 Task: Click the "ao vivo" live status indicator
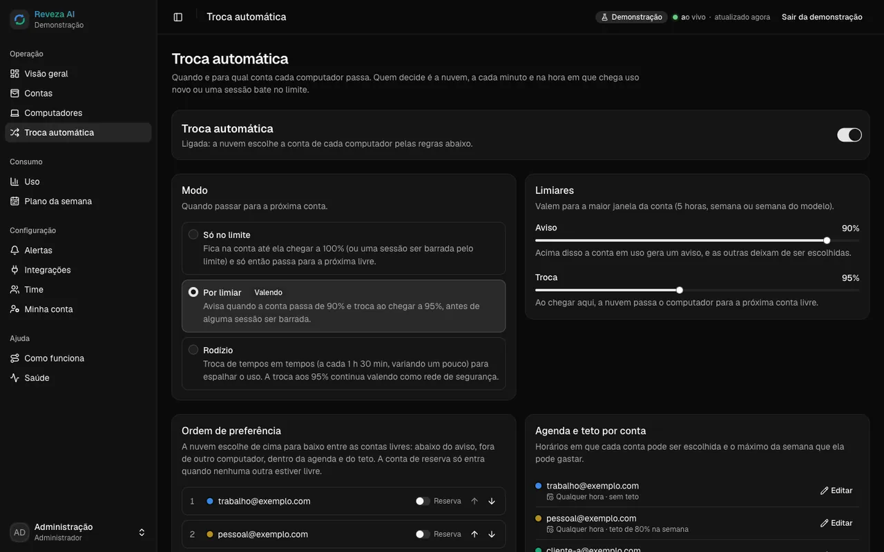pyautogui.click(x=689, y=17)
